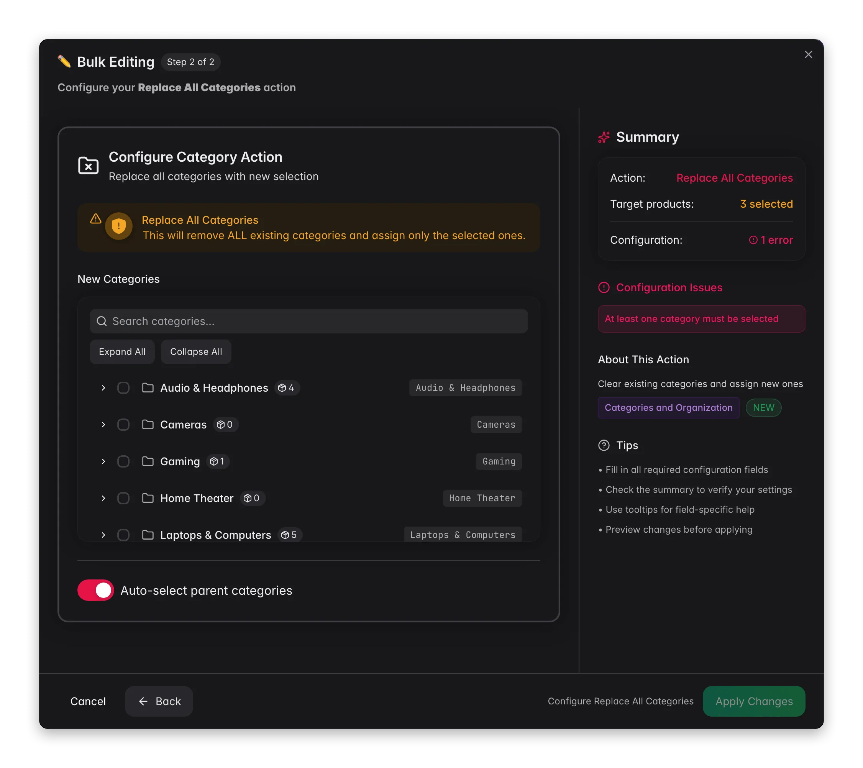The image size is (863, 768).
Task: Click the 'Preview changes before applying' tip
Action: click(679, 530)
